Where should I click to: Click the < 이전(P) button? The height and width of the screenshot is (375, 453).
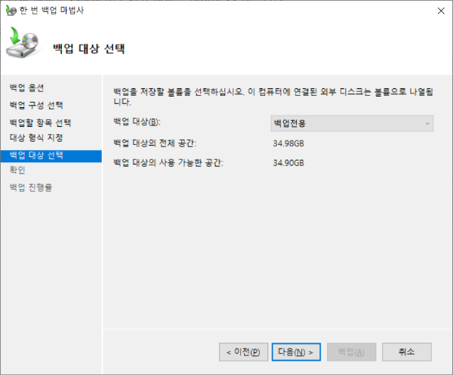244,352
